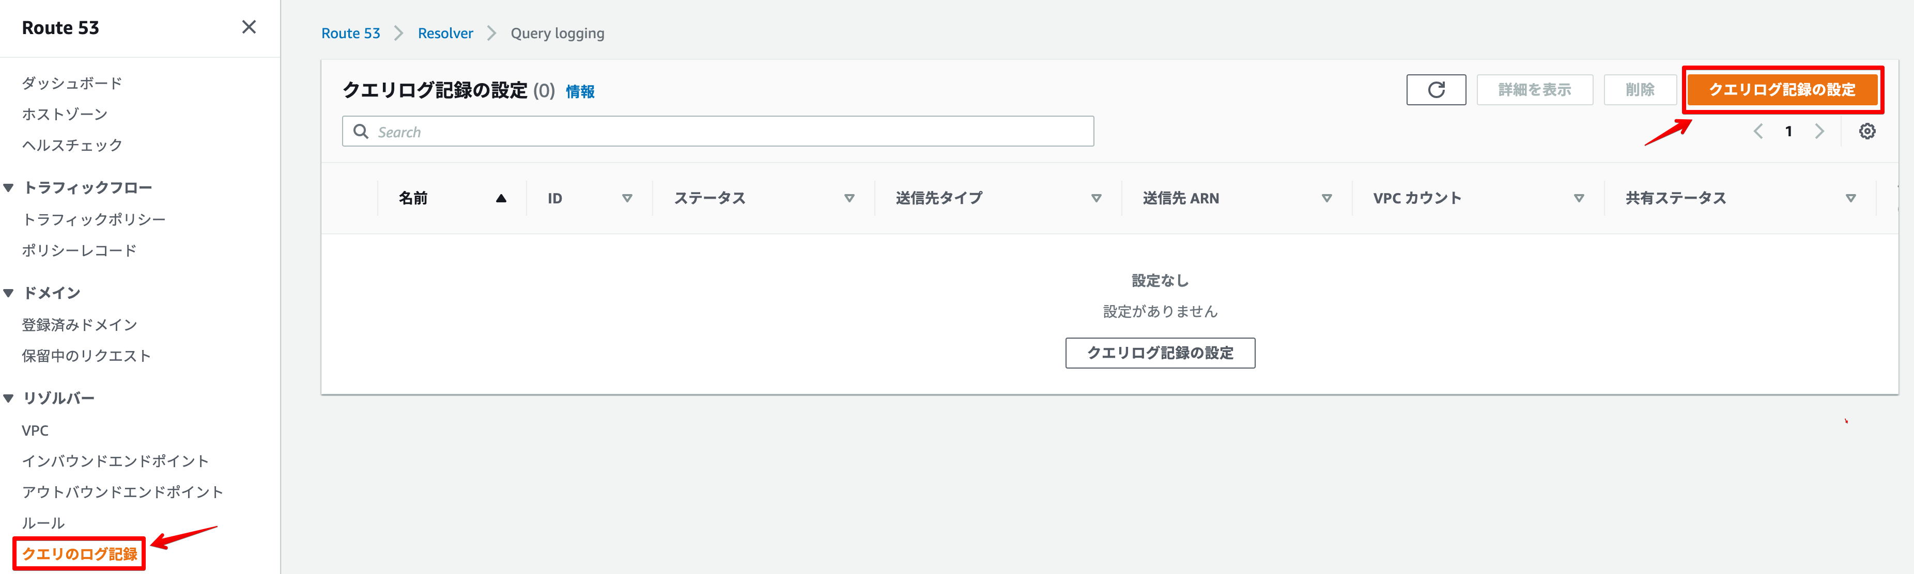The width and height of the screenshot is (1914, 574).
Task: Click the search magnifier in the search bar
Action: point(362,131)
